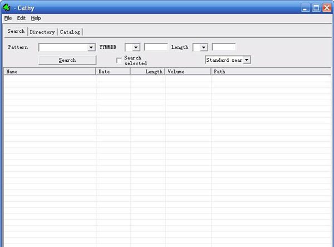
Task: Open the Length comparison dropdown
Action: pos(204,47)
